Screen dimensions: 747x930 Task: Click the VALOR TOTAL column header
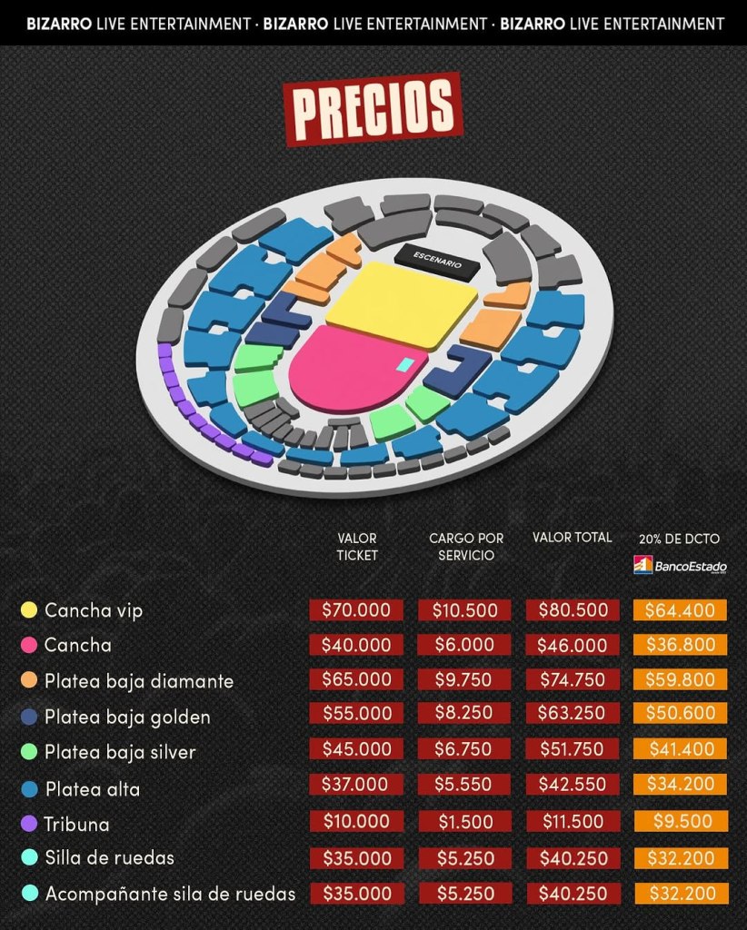pyautogui.click(x=572, y=538)
